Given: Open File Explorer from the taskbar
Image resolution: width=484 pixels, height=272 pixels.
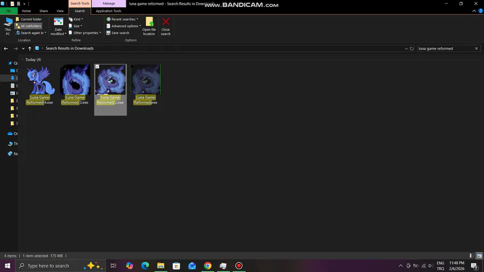Looking at the screenshot, I should tap(161, 266).
